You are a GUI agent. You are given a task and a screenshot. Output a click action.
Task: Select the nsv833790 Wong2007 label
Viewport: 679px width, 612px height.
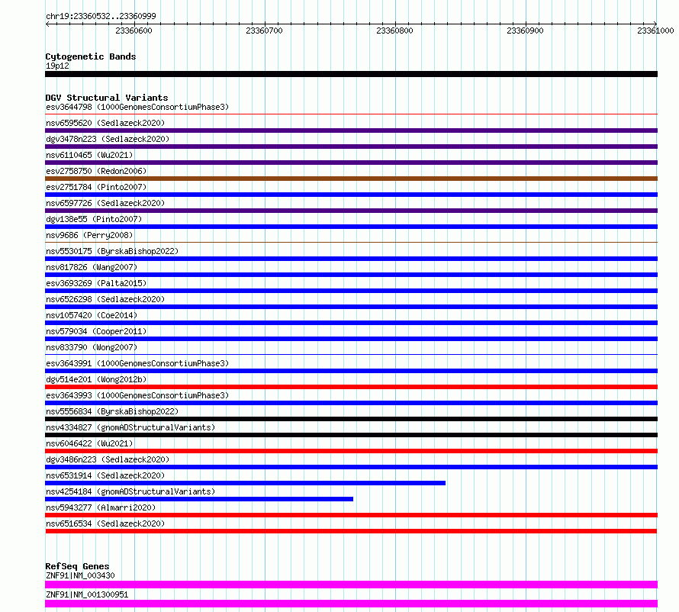click(x=92, y=347)
